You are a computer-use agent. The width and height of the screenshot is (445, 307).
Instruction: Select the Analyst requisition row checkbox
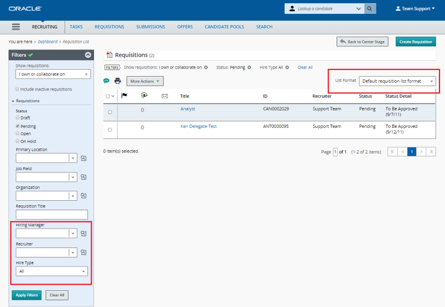click(110, 112)
